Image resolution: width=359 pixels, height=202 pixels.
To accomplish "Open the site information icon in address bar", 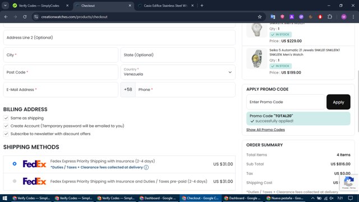I will click(x=36, y=17).
